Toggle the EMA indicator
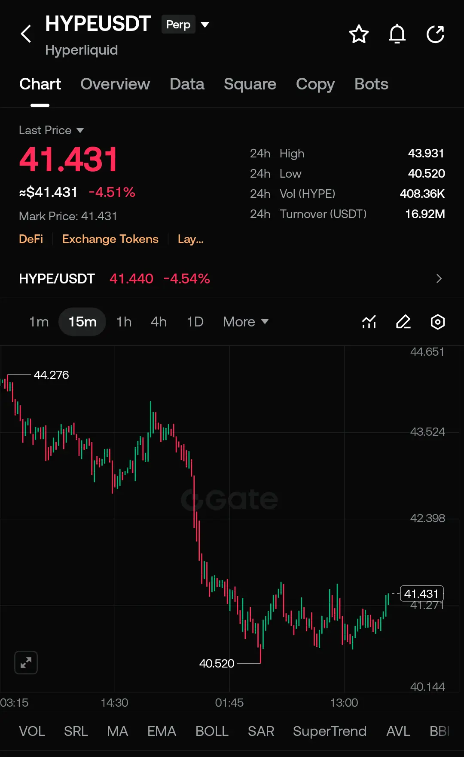This screenshot has height=757, width=464. (162, 731)
